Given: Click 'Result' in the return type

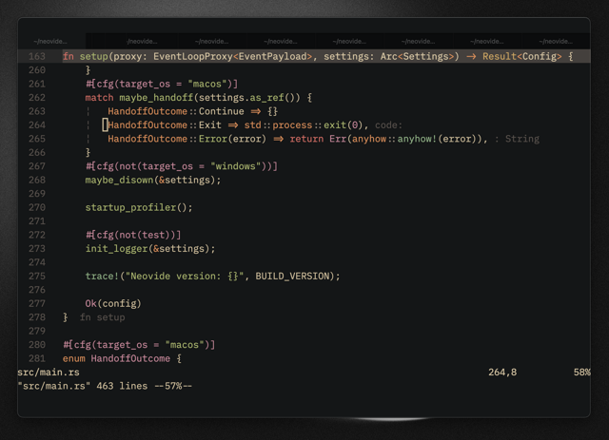Looking at the screenshot, I should tap(500, 56).
